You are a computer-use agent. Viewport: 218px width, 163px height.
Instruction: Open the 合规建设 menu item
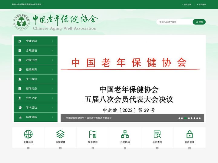(36, 51)
